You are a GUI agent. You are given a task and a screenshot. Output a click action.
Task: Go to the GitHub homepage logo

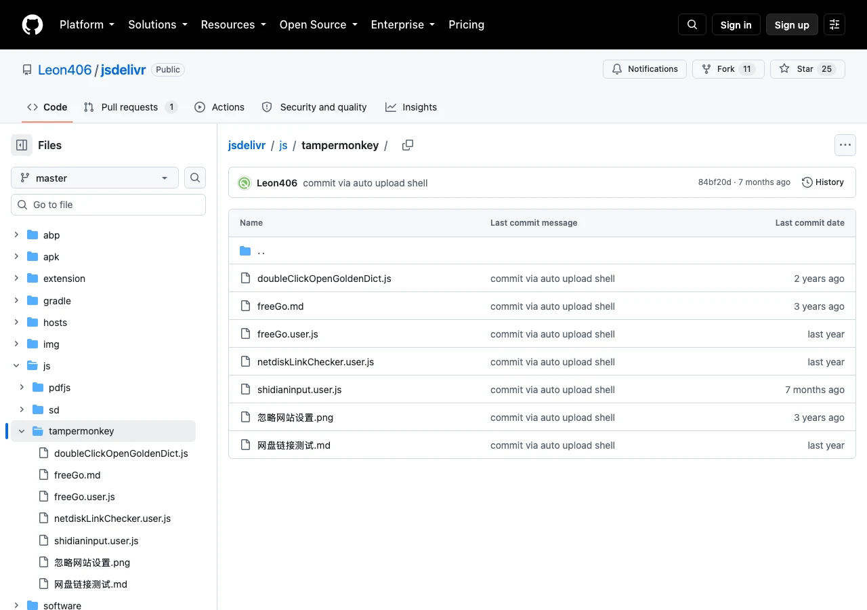pyautogui.click(x=33, y=24)
